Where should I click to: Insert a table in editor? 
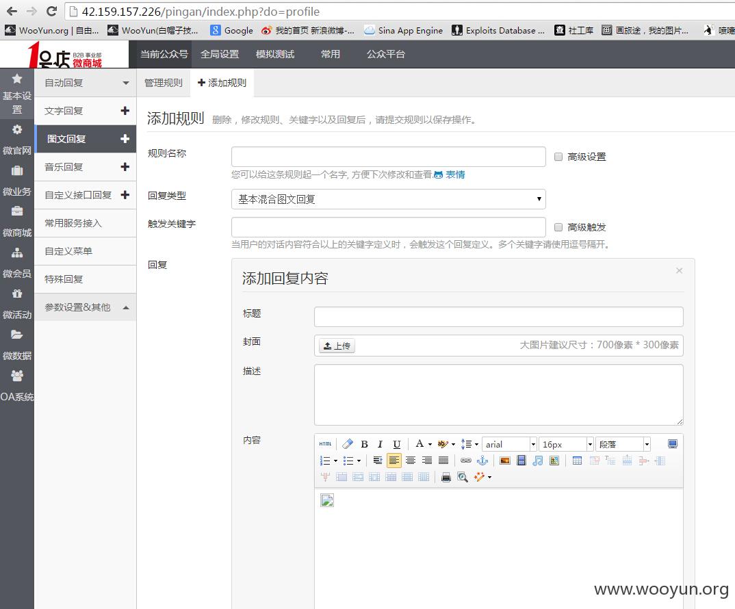[x=578, y=461]
